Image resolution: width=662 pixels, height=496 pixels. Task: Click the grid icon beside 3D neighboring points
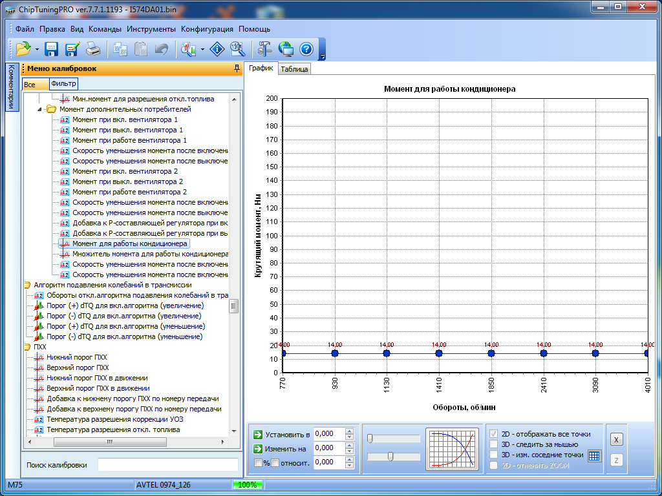[594, 455]
